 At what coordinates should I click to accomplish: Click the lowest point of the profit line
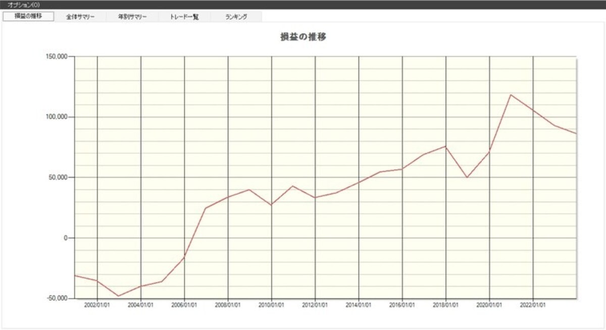coord(119,296)
